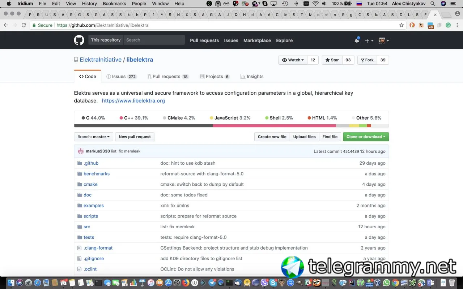Open Spotlight search in the menu bar

[x=433, y=4]
